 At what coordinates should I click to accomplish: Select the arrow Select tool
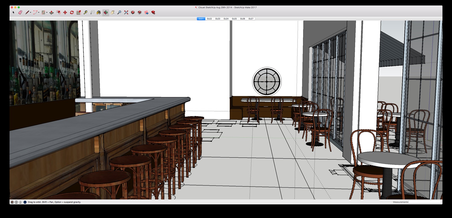13,12
